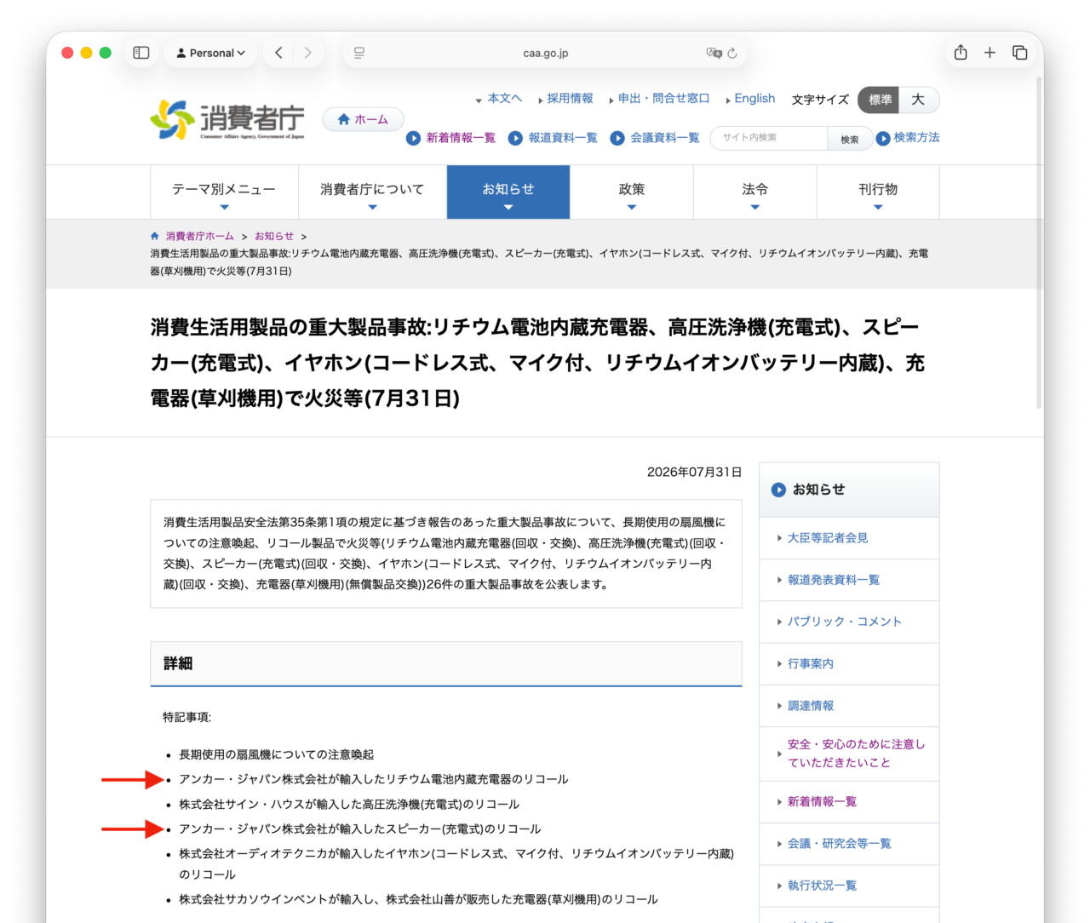Go back with the back arrow
The height and width of the screenshot is (923, 1090).
click(x=278, y=53)
